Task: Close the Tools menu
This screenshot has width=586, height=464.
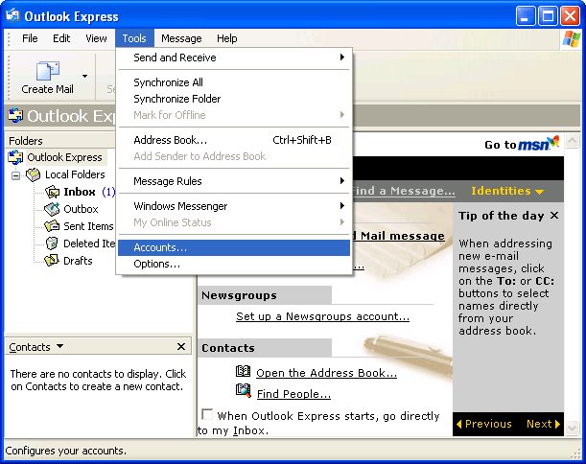Action: [134, 38]
